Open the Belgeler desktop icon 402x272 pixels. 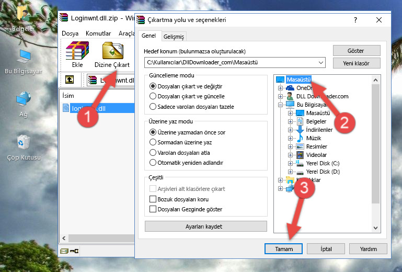coord(23,19)
